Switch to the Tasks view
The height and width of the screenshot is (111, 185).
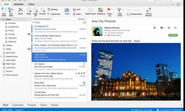(44, 105)
